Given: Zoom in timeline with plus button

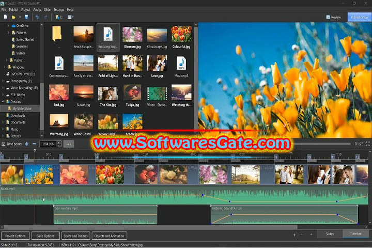Looking at the screenshot, I should coord(294,235).
